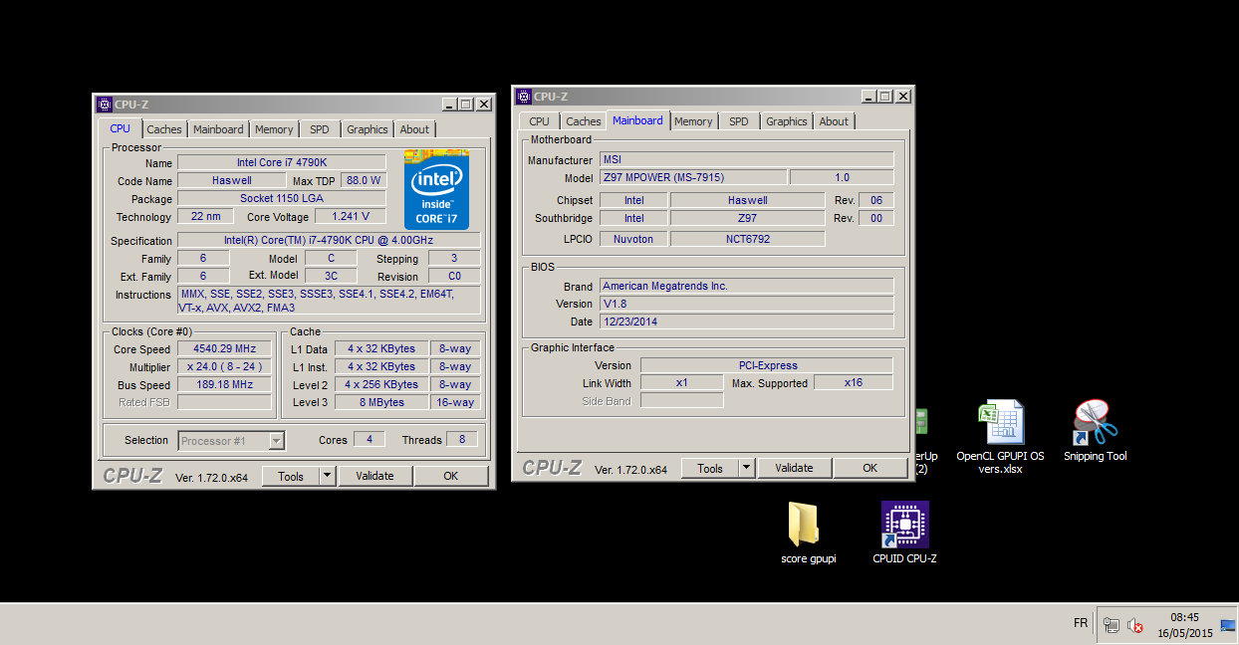Click the Technology value 22 nm
Viewport: 1239px width, 645px height.
tap(205, 216)
